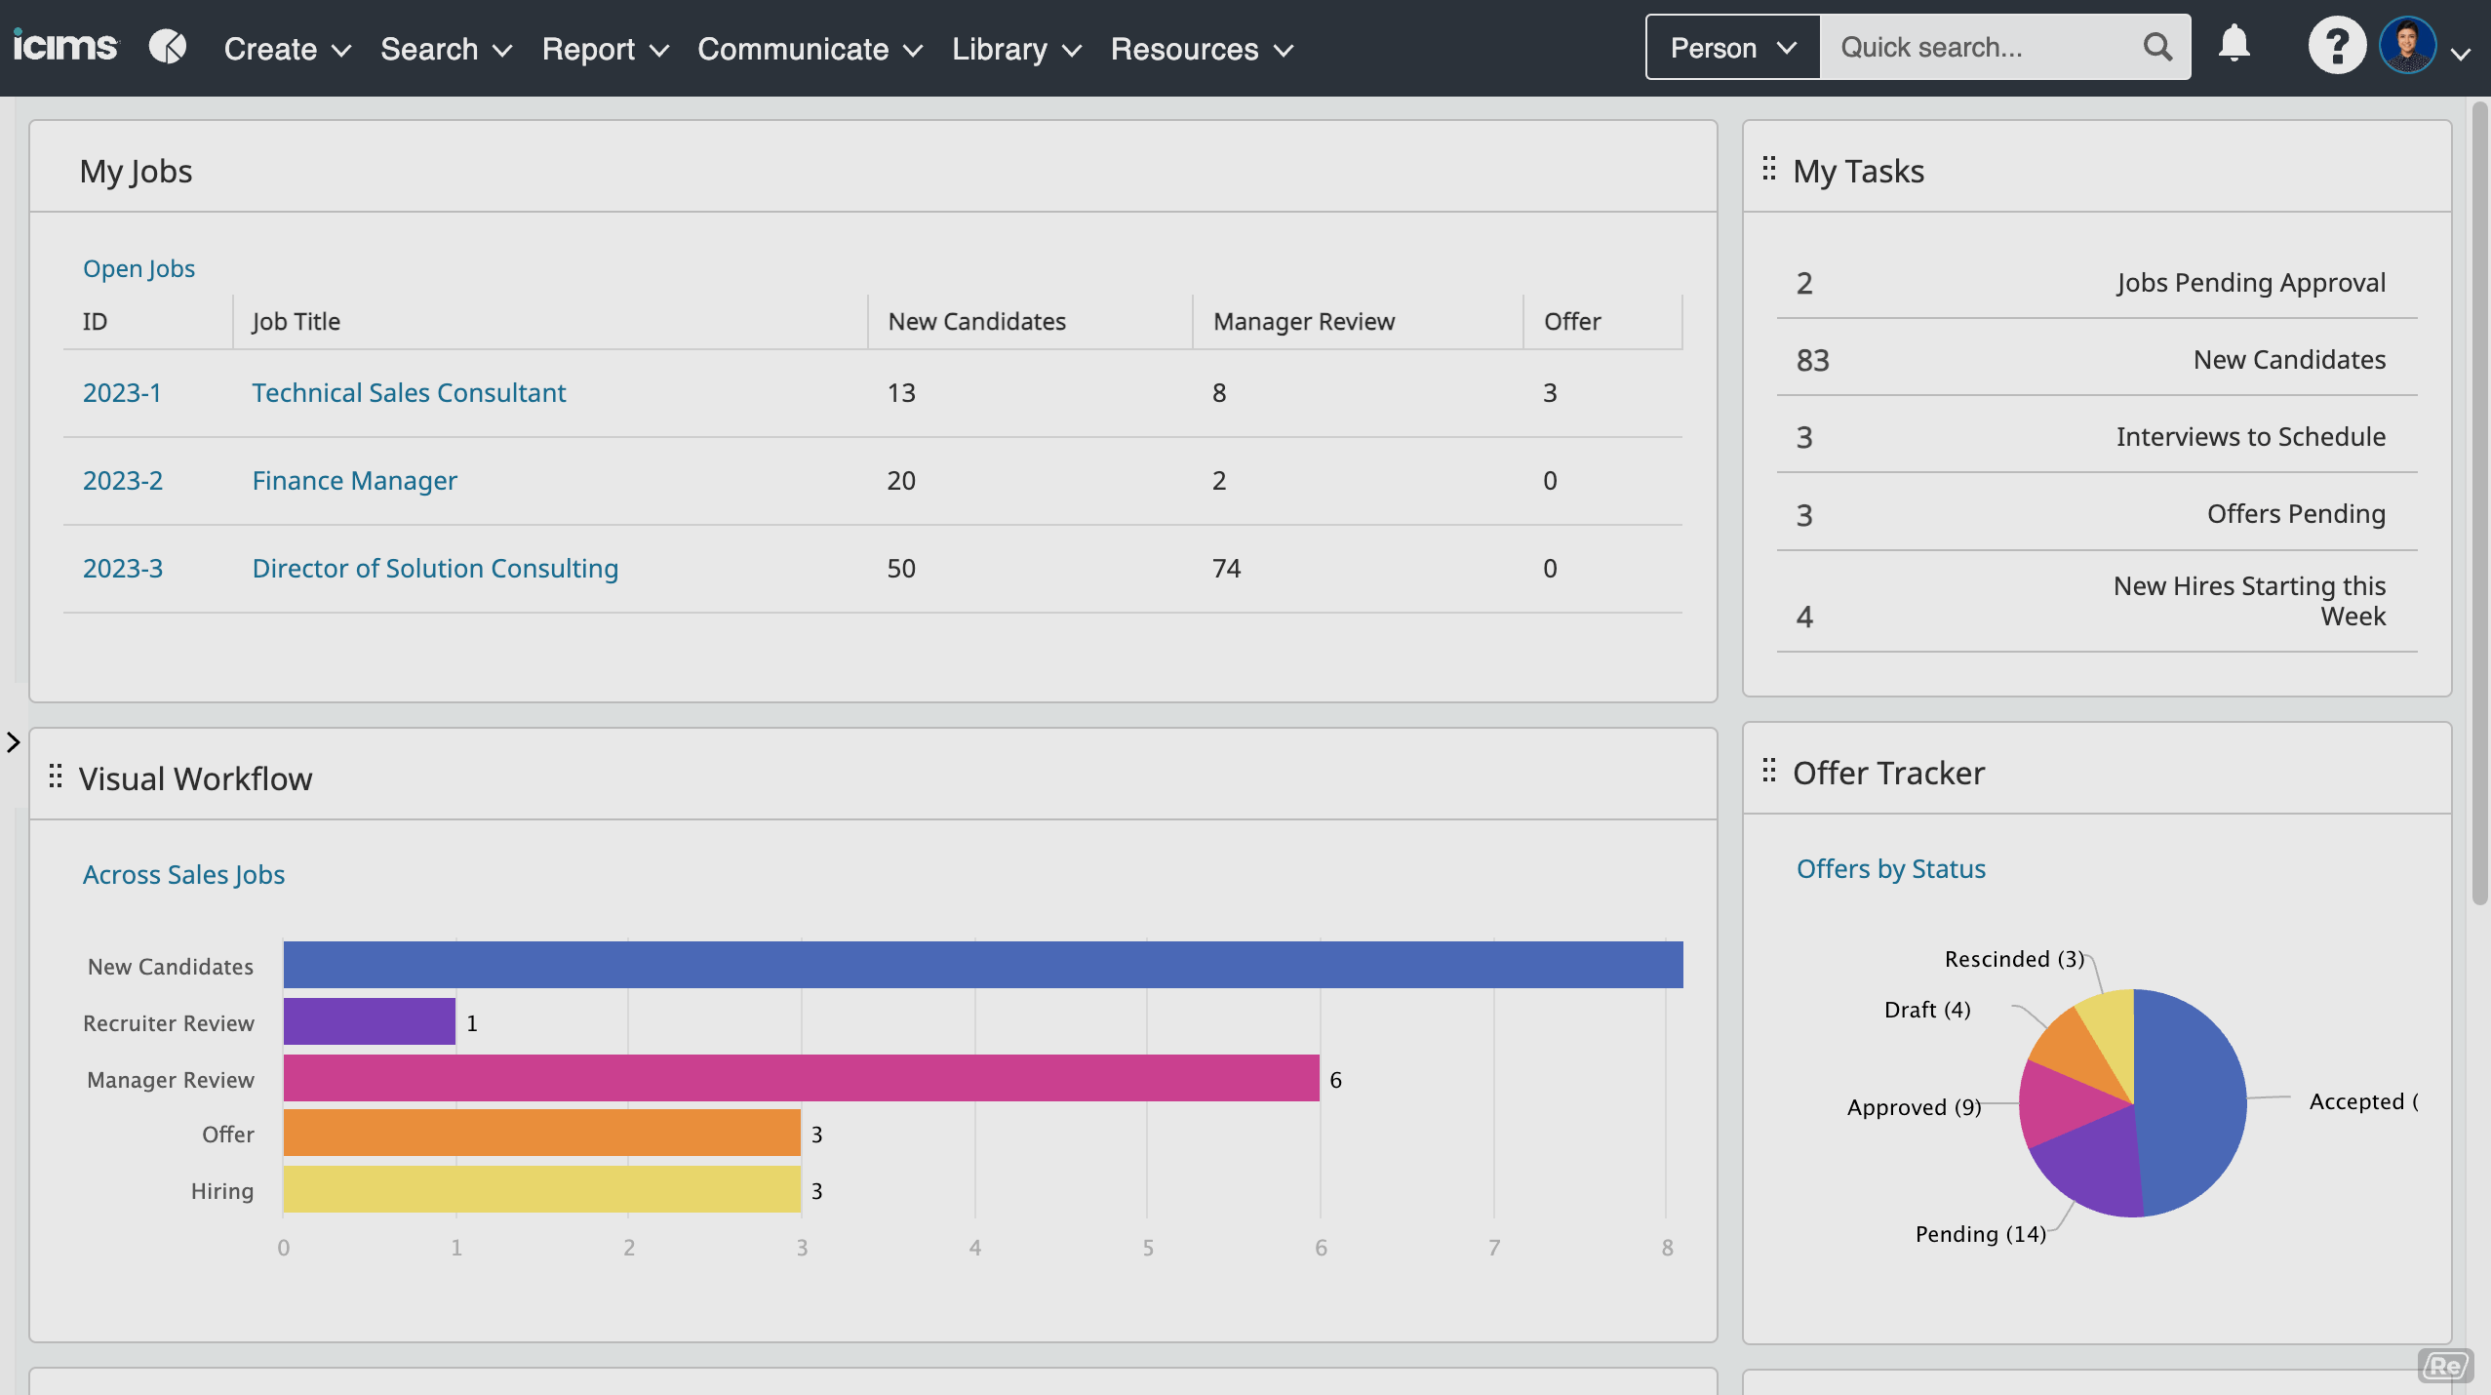Open the Report menu
Screen dimensions: 2491x1395
click(605, 49)
